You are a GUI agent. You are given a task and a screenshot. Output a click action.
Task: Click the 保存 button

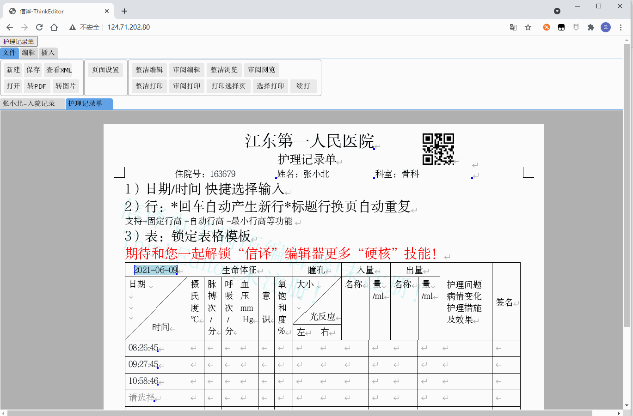pos(33,70)
